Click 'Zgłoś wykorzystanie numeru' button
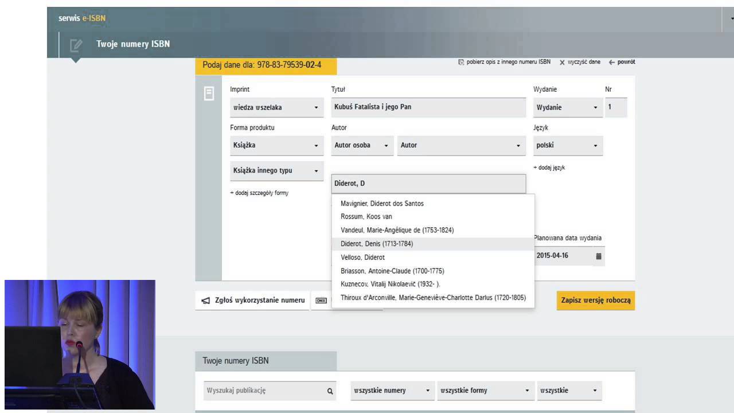734x413 pixels. (x=253, y=300)
